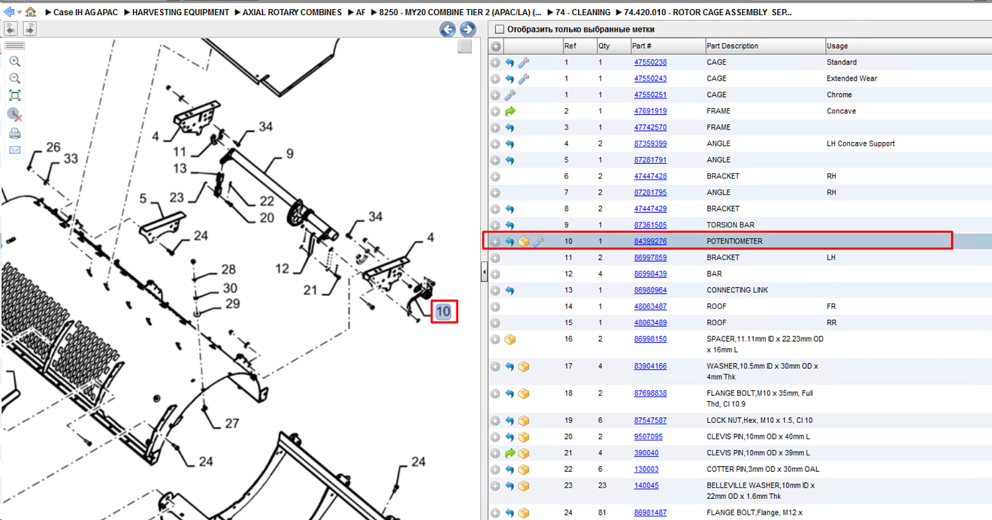Go to previous illustration round arrow

(x=448, y=29)
